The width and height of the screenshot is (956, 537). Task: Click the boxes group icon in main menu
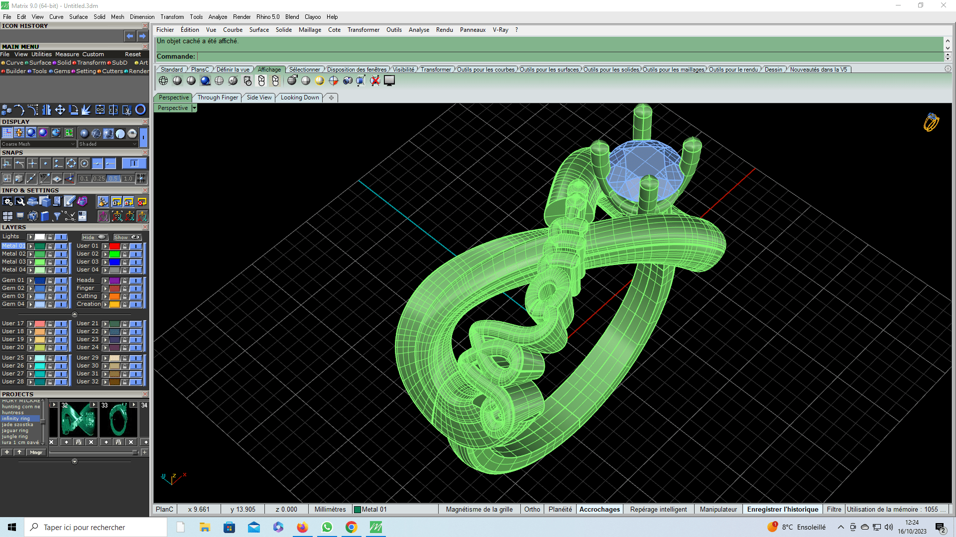[x=6, y=110]
